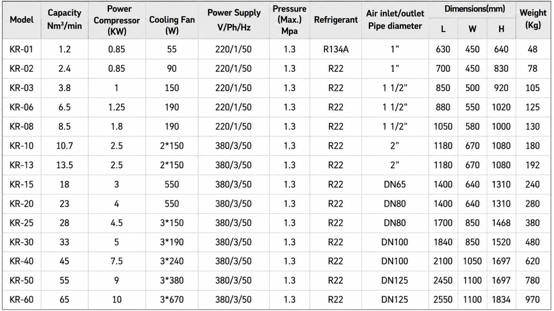Image resolution: width=554 pixels, height=311 pixels.
Task: Click the 13.5 capacity value
Action: click(x=64, y=165)
